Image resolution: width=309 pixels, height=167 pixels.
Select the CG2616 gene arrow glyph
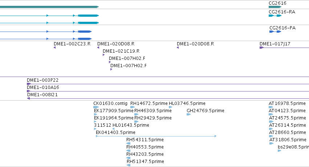[x=275, y=7]
